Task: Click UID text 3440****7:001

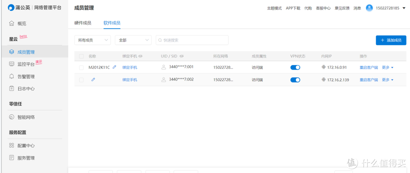Action: 181,67
